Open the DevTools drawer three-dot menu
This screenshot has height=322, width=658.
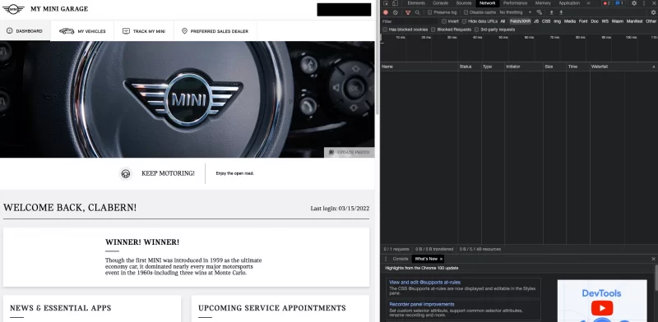[x=386, y=259]
